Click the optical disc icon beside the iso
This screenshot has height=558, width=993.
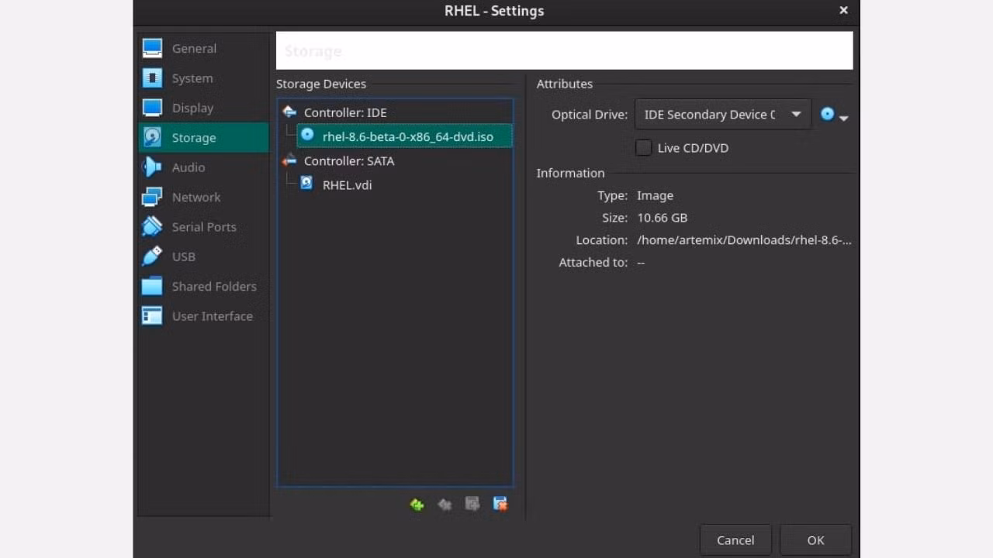[x=307, y=135]
